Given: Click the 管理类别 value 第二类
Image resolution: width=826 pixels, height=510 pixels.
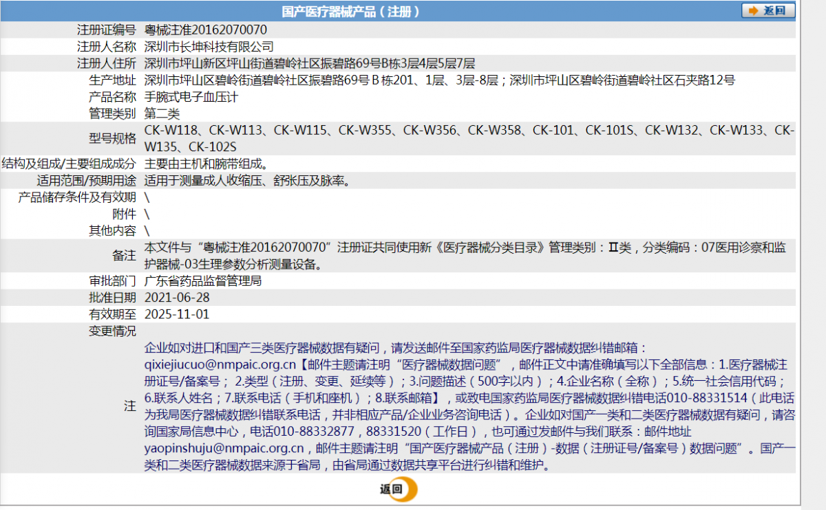Looking at the screenshot, I should (162, 113).
